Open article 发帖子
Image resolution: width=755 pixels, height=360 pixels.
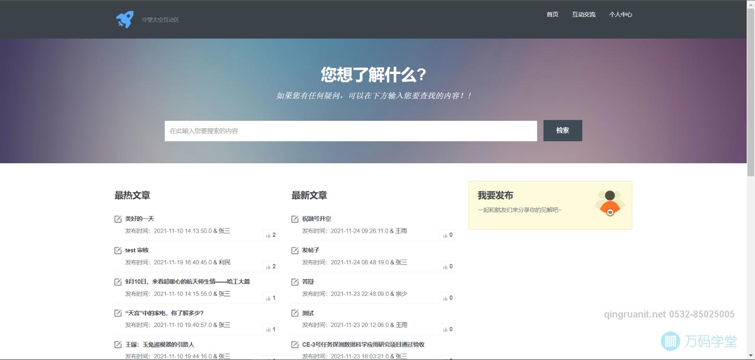click(x=311, y=250)
